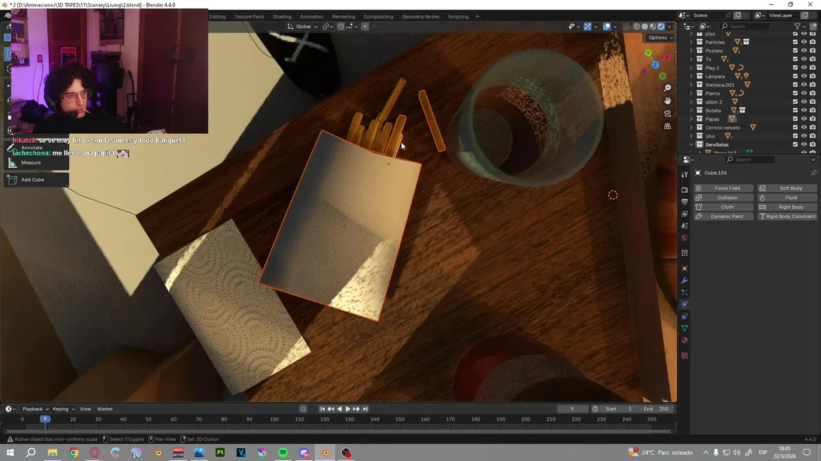The width and height of the screenshot is (821, 461).
Task: Disable the Botella collection in renders
Action: point(813,110)
